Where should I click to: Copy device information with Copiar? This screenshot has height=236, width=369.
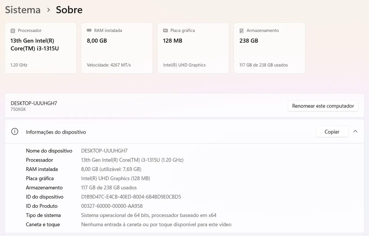pyautogui.click(x=332, y=132)
